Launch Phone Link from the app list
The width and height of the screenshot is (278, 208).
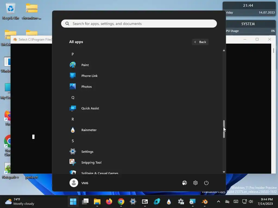(x=89, y=76)
